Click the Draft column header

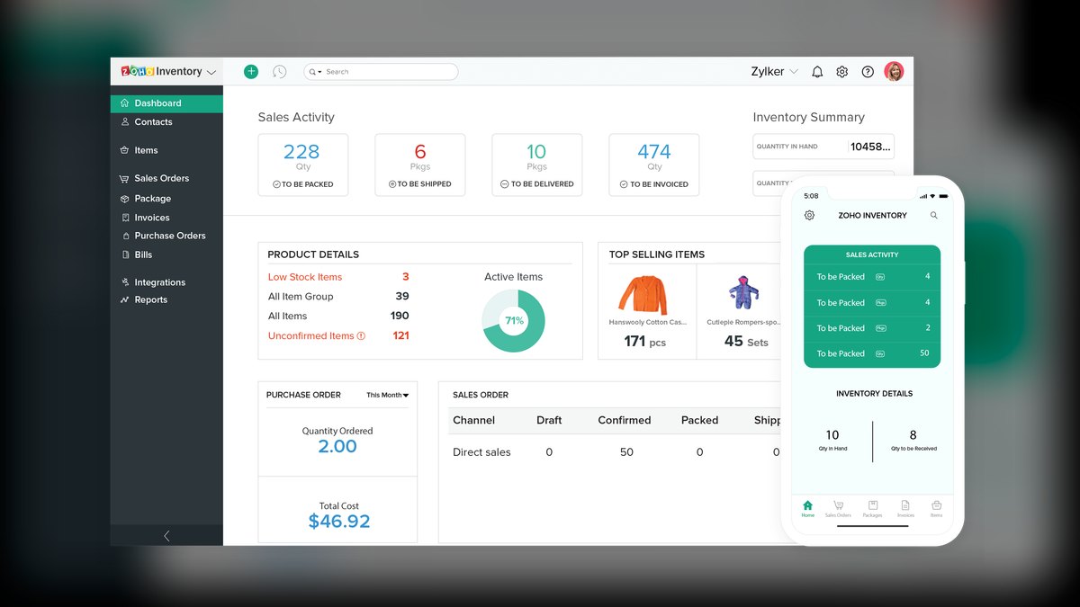[549, 420]
